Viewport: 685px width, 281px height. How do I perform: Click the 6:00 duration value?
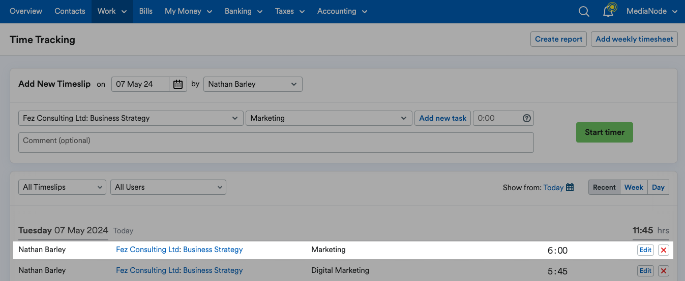click(557, 250)
